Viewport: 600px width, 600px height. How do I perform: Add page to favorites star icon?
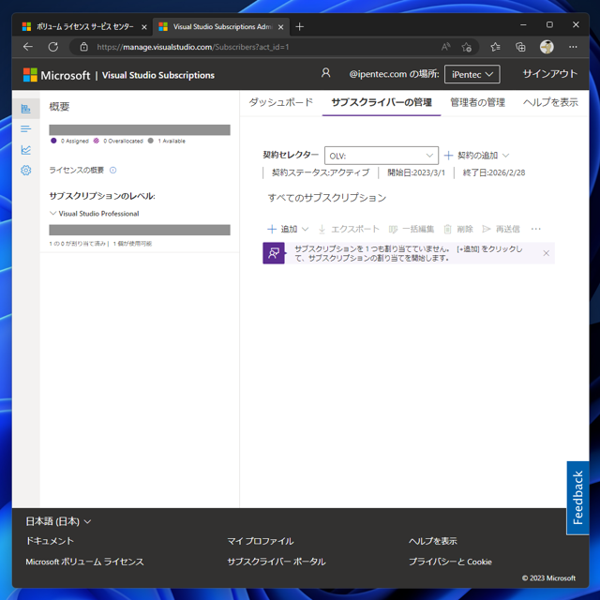point(466,47)
